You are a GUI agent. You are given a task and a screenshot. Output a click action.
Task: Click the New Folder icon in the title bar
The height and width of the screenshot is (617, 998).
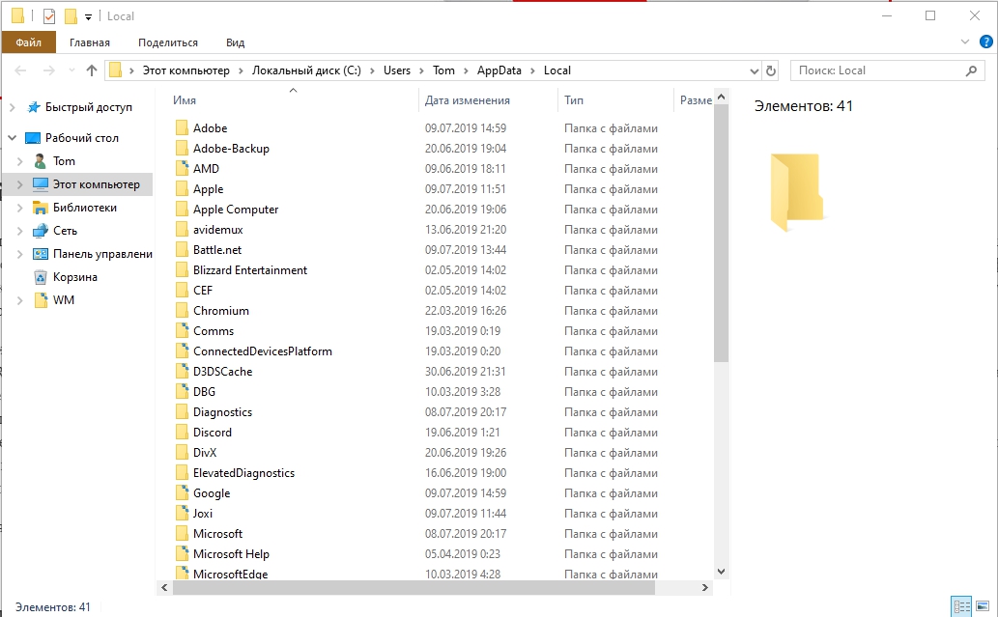pos(71,16)
